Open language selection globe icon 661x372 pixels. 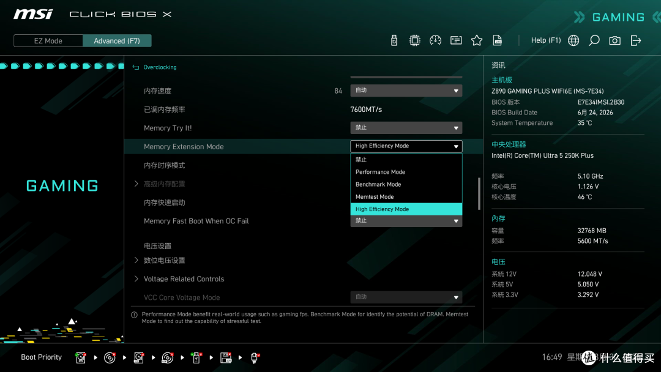coord(573,40)
